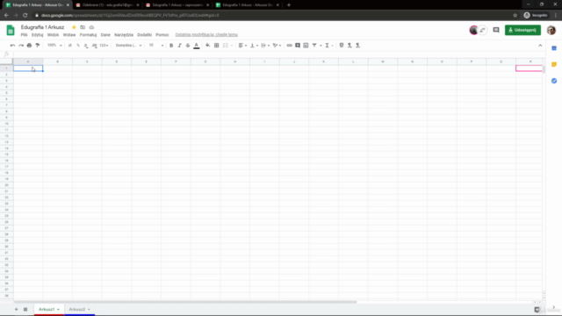Open the Widok menu

[53, 35]
